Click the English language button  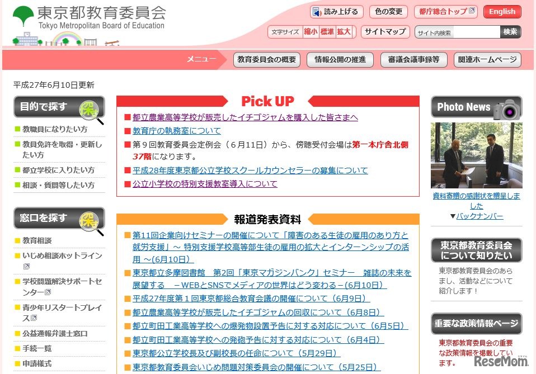tap(502, 11)
